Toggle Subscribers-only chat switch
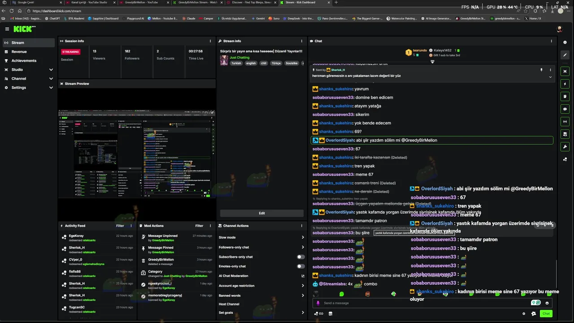Viewport: 574px width, 323px height. [x=301, y=257]
